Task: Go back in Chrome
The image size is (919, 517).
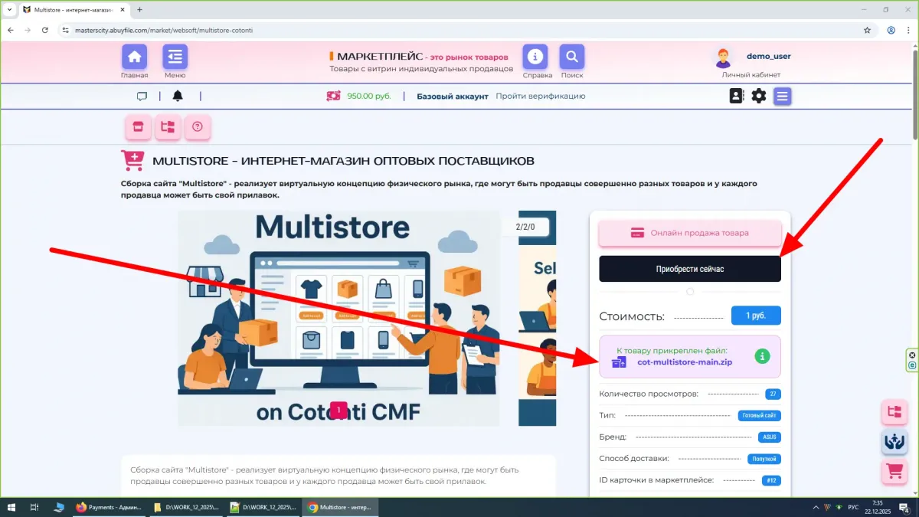Action: pos(11,30)
